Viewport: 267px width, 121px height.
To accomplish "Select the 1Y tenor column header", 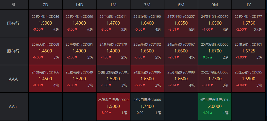I will (x=248, y=5).
